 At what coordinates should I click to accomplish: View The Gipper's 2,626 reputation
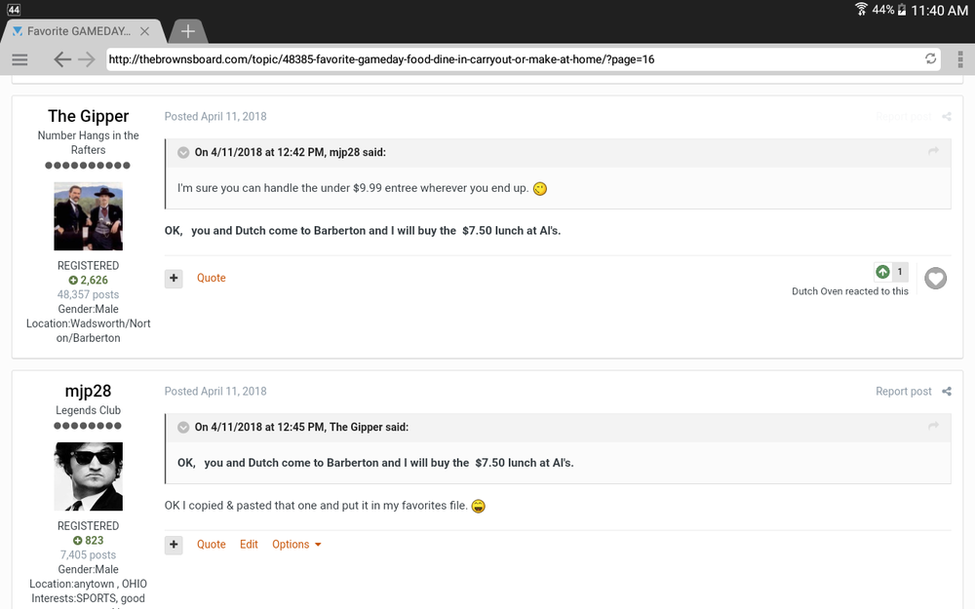tap(89, 281)
